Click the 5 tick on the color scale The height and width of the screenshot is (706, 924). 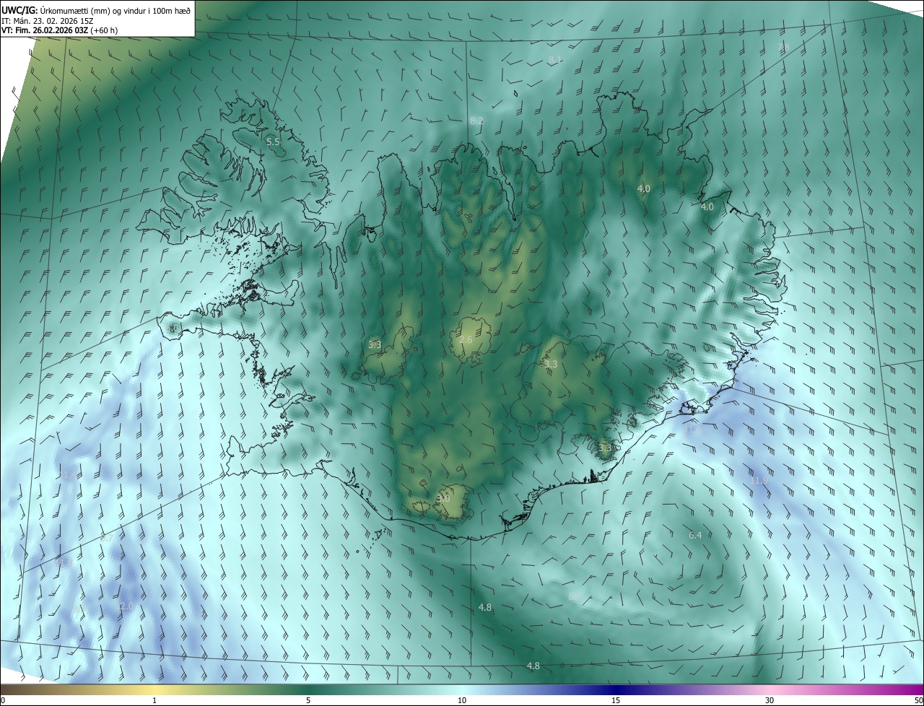click(308, 700)
